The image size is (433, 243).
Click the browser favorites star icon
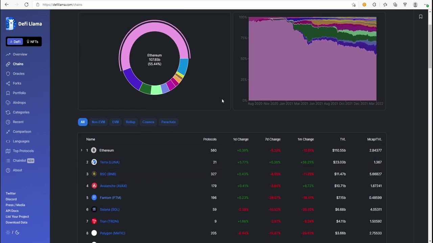click(354, 4)
